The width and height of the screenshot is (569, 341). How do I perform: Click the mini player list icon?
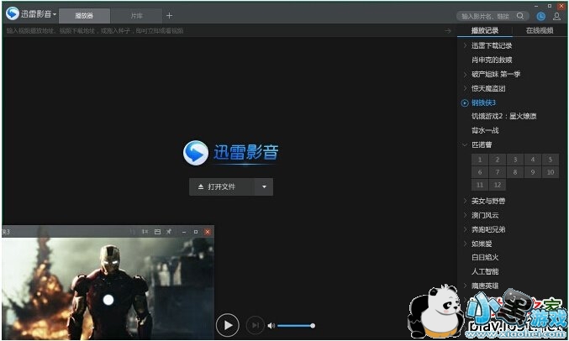pyautogui.click(x=145, y=232)
